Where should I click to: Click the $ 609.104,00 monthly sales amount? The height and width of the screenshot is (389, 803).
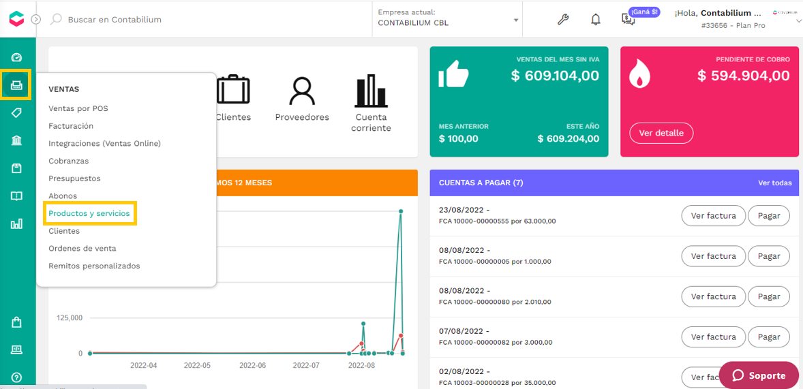(x=555, y=76)
